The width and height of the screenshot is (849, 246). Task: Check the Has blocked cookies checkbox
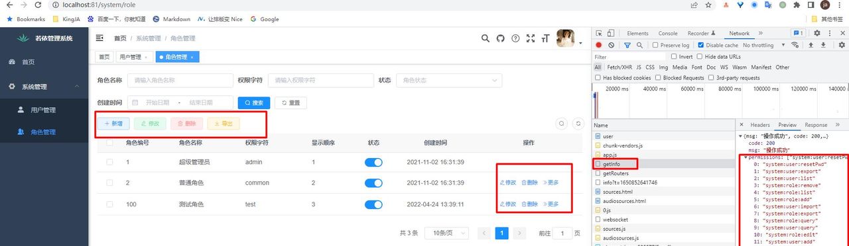598,78
